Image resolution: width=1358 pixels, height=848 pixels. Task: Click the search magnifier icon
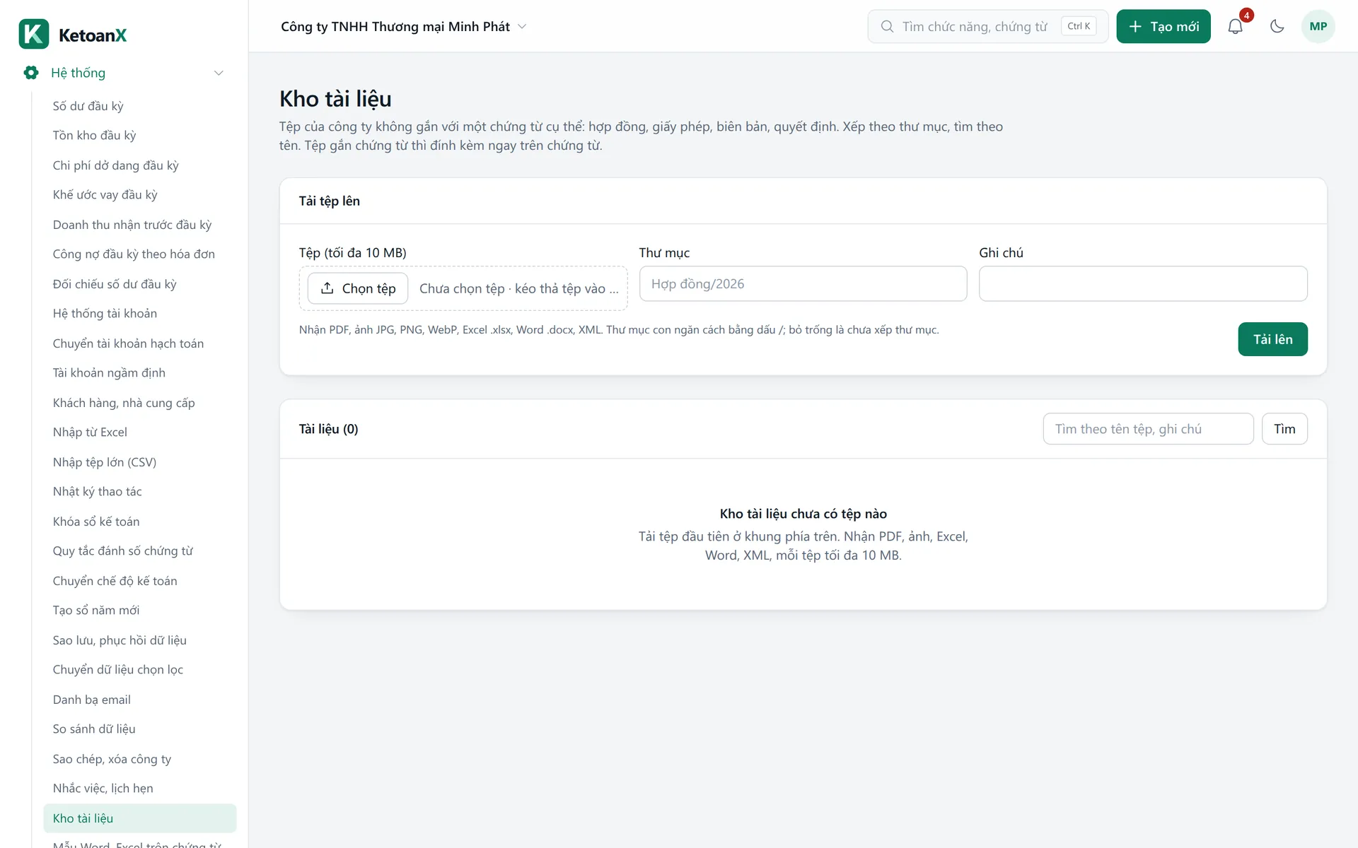(887, 26)
